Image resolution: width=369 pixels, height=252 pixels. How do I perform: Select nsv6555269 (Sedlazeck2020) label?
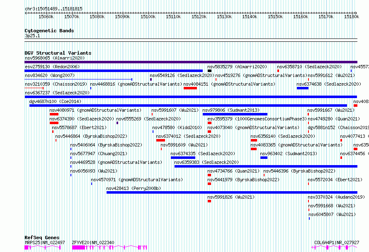coord(148,119)
